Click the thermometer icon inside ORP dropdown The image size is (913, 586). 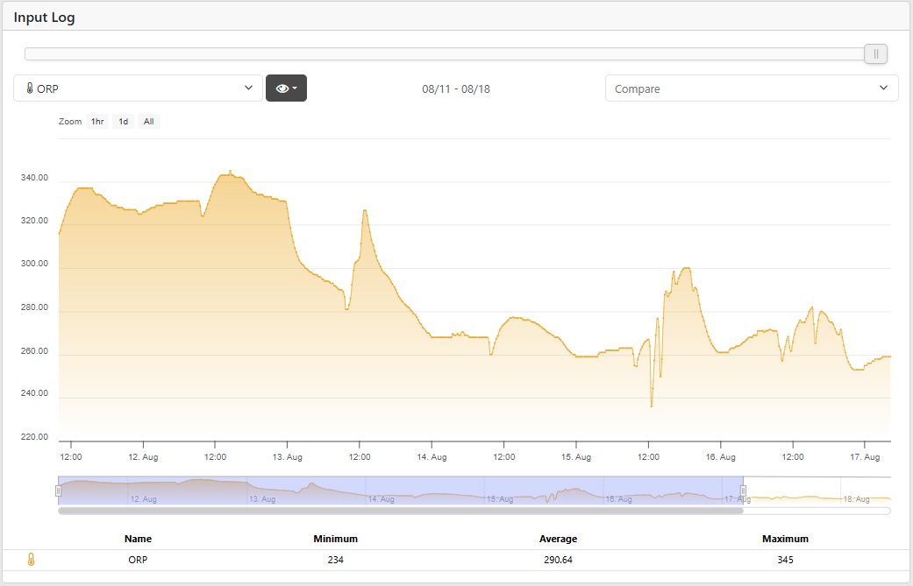(29, 88)
